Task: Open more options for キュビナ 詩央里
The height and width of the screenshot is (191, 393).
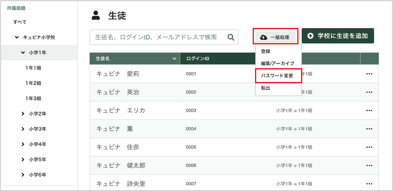Action: [369, 184]
